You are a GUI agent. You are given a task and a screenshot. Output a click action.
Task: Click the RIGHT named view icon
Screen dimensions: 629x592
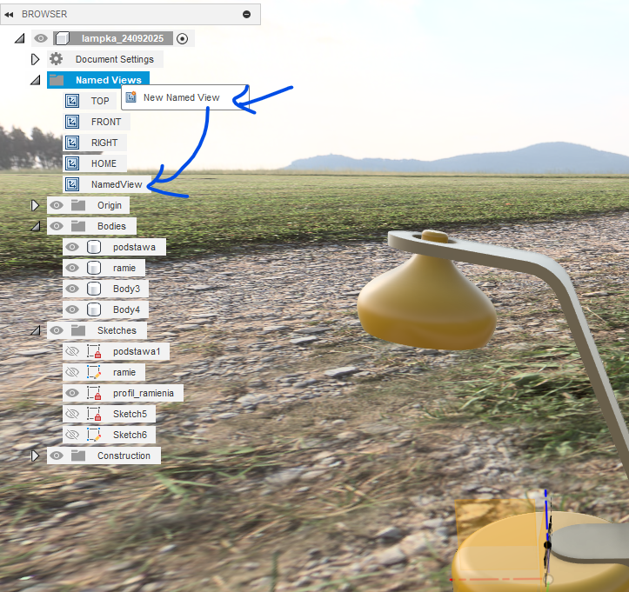coord(73,143)
